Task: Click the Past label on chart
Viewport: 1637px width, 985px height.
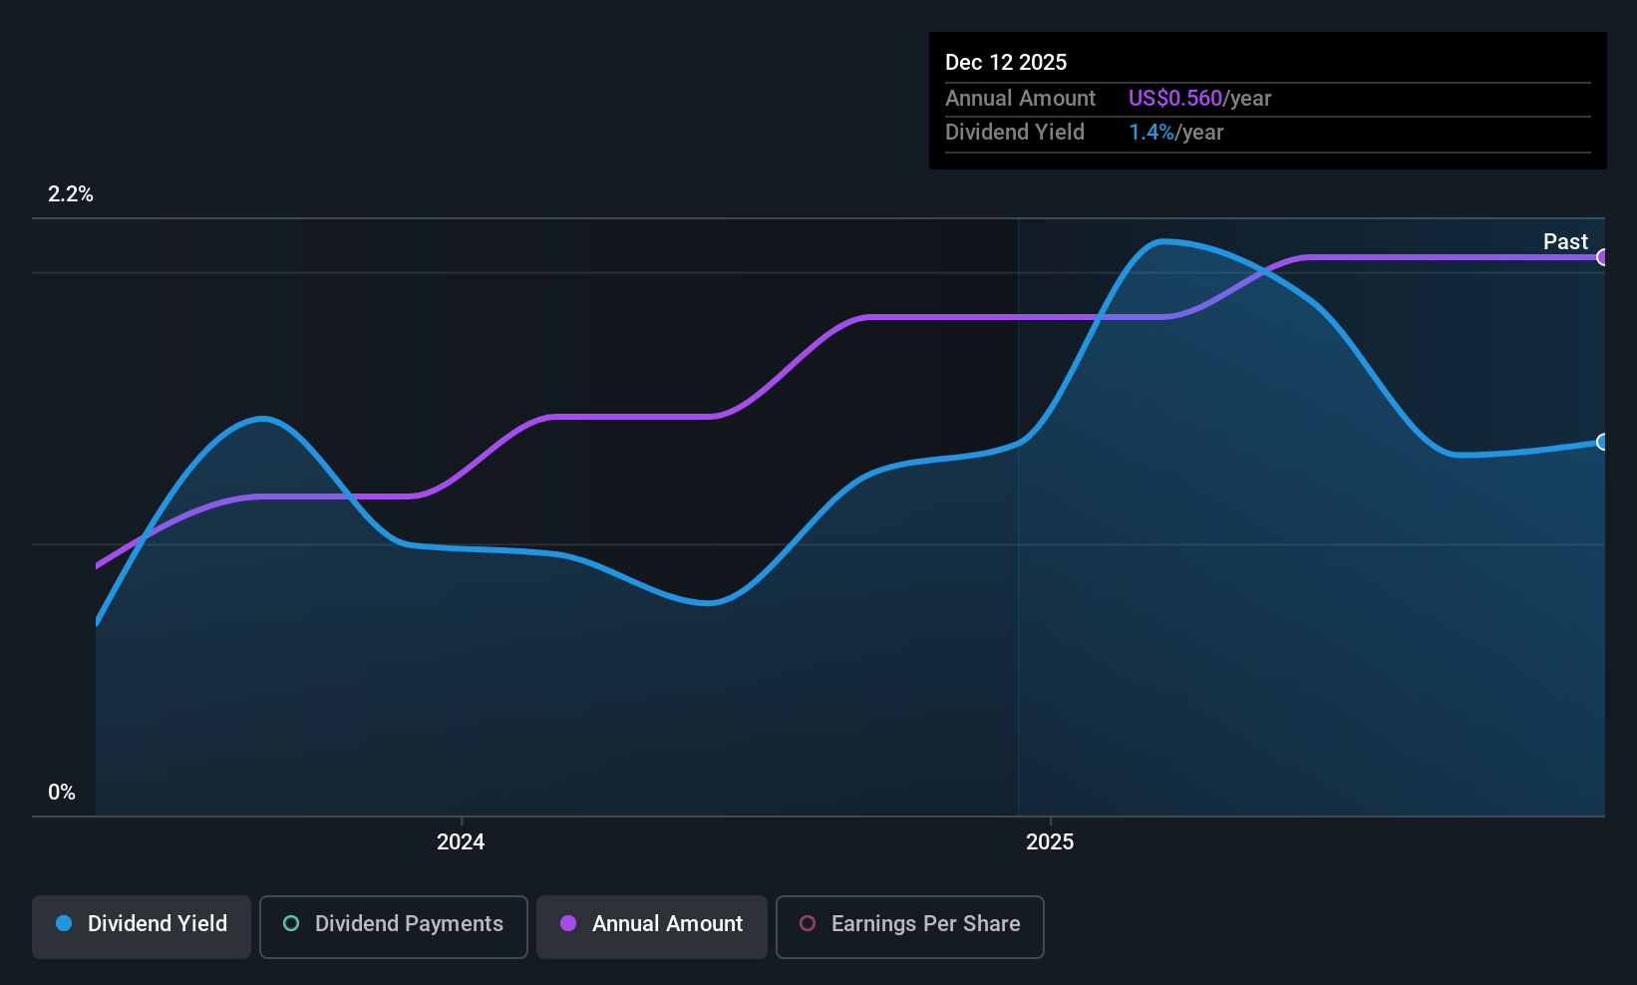Action: point(1565,241)
